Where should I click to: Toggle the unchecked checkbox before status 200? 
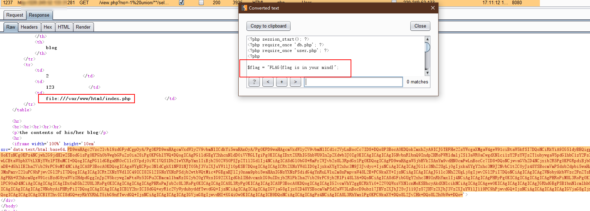pyautogui.click(x=201, y=2)
